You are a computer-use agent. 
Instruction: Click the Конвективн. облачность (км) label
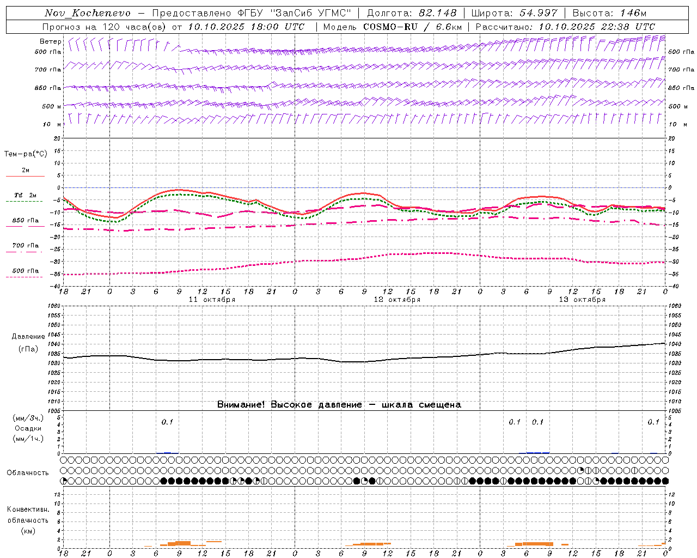pyautogui.click(x=28, y=520)
